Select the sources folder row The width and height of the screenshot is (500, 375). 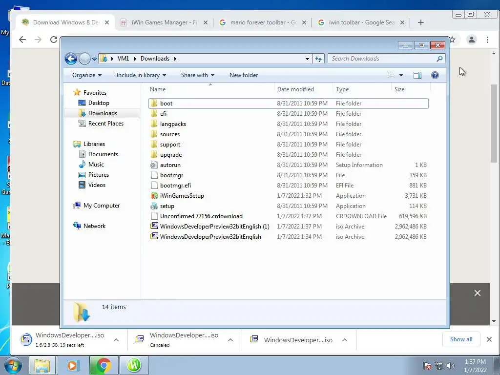[288, 134]
